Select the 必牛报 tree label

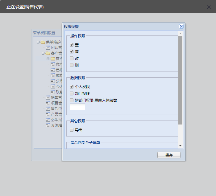tap(56, 120)
